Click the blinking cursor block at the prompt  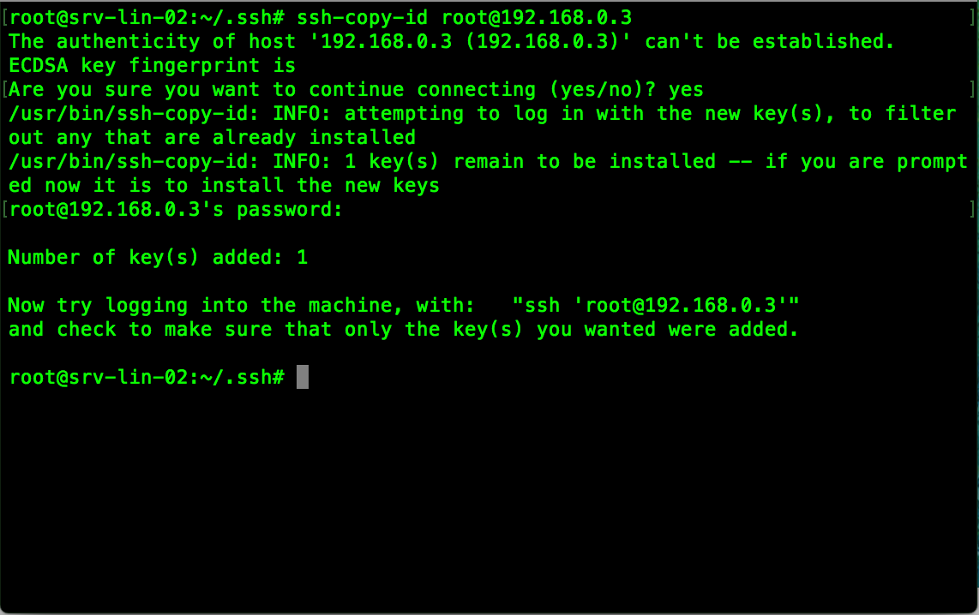[x=302, y=377]
